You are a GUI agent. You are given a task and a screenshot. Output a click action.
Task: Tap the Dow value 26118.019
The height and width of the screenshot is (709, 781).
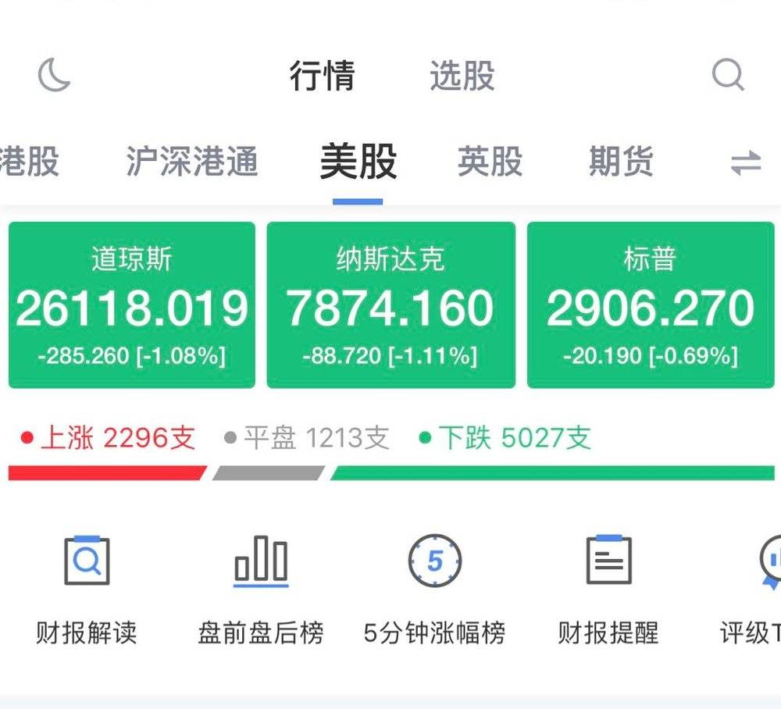pyautogui.click(x=132, y=308)
